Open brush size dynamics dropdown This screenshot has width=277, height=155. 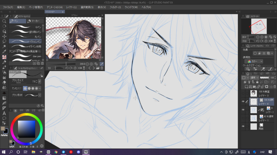click(x=40, y=81)
